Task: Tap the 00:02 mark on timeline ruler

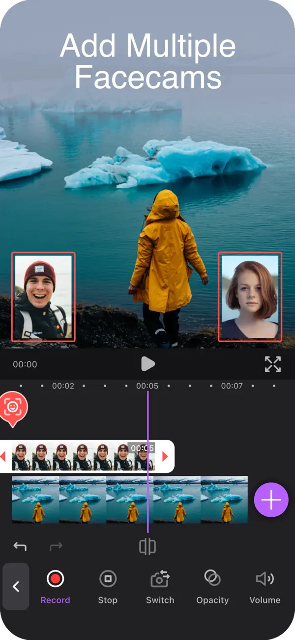Action: click(x=63, y=386)
